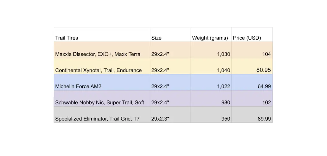Click the Schwable weight value 980
327x156 pixels.
(225, 102)
